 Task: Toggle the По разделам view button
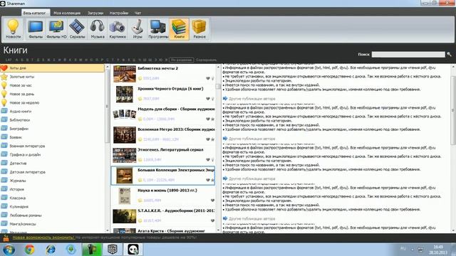click(x=182, y=60)
